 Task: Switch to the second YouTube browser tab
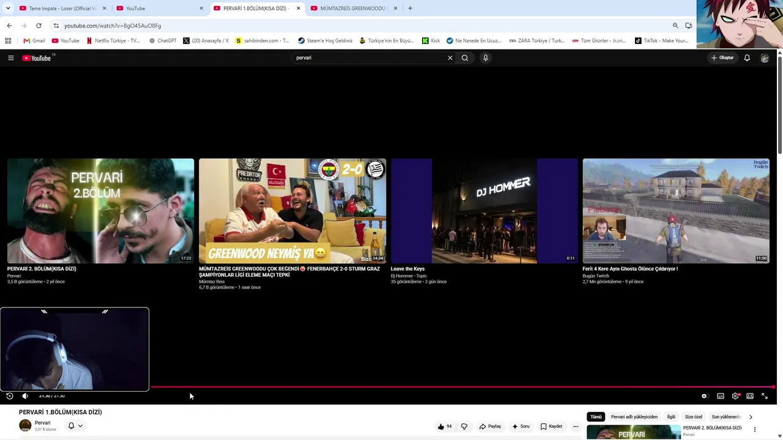point(159,9)
